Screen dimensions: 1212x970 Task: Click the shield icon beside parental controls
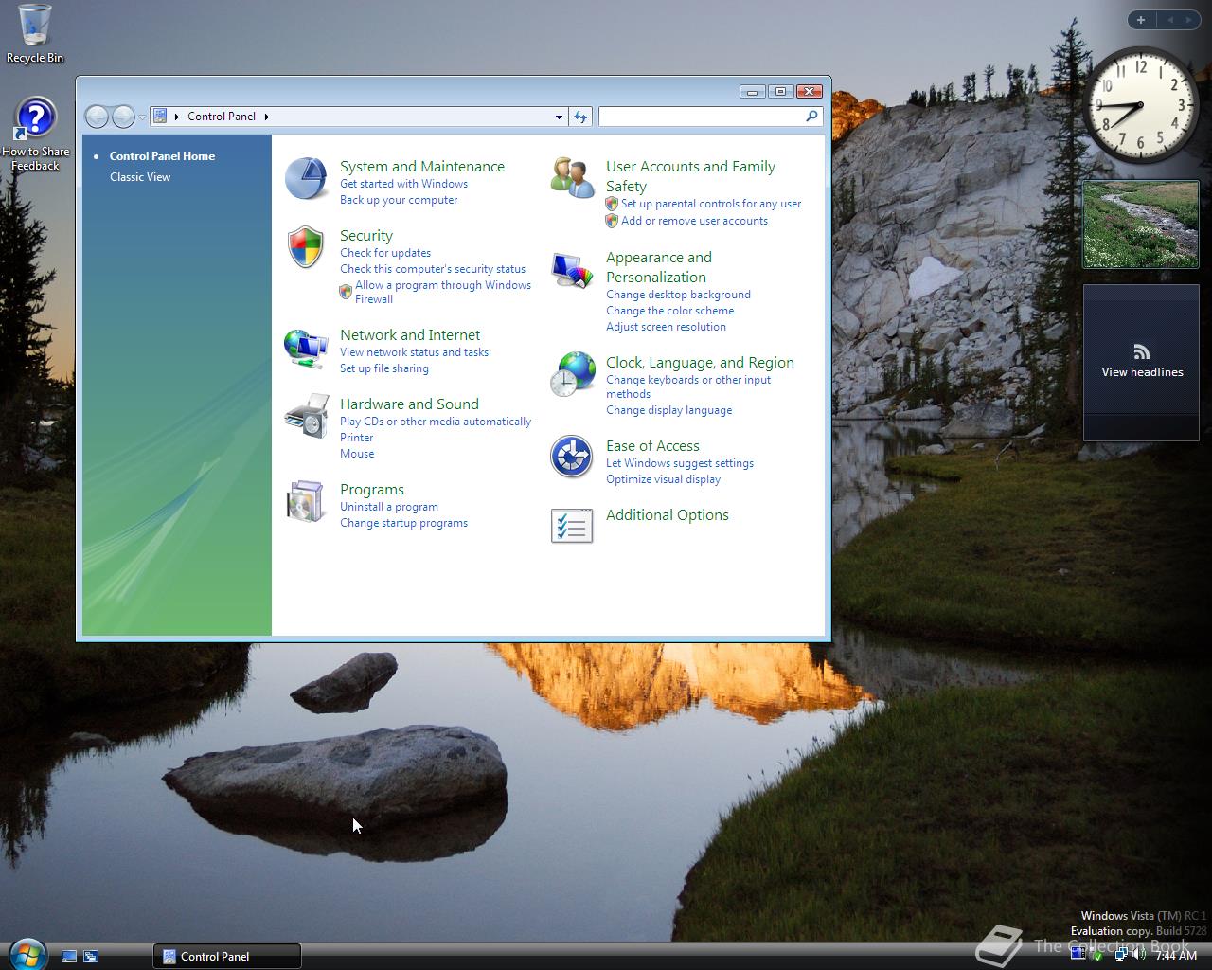coord(612,204)
